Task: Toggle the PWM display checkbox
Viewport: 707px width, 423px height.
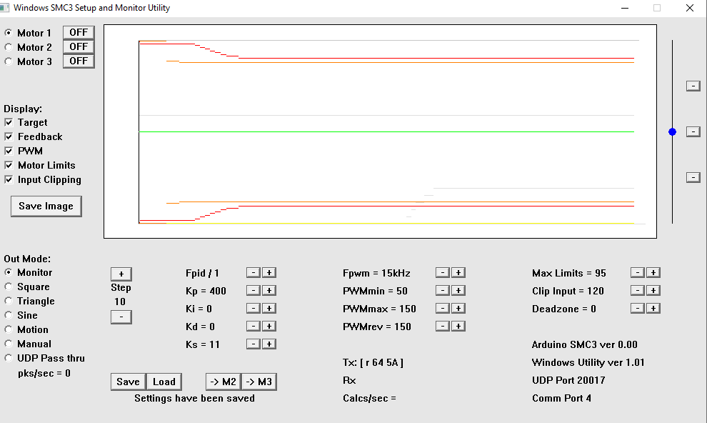Action: click(x=9, y=151)
